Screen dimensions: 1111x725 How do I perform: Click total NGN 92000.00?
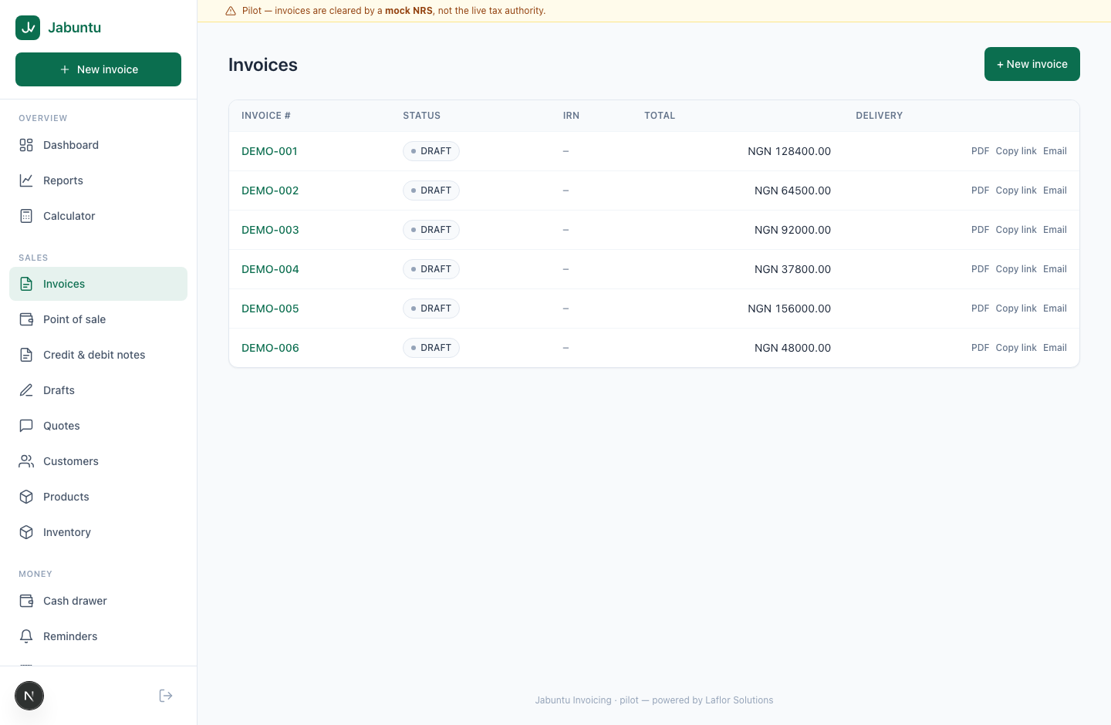coord(792,230)
